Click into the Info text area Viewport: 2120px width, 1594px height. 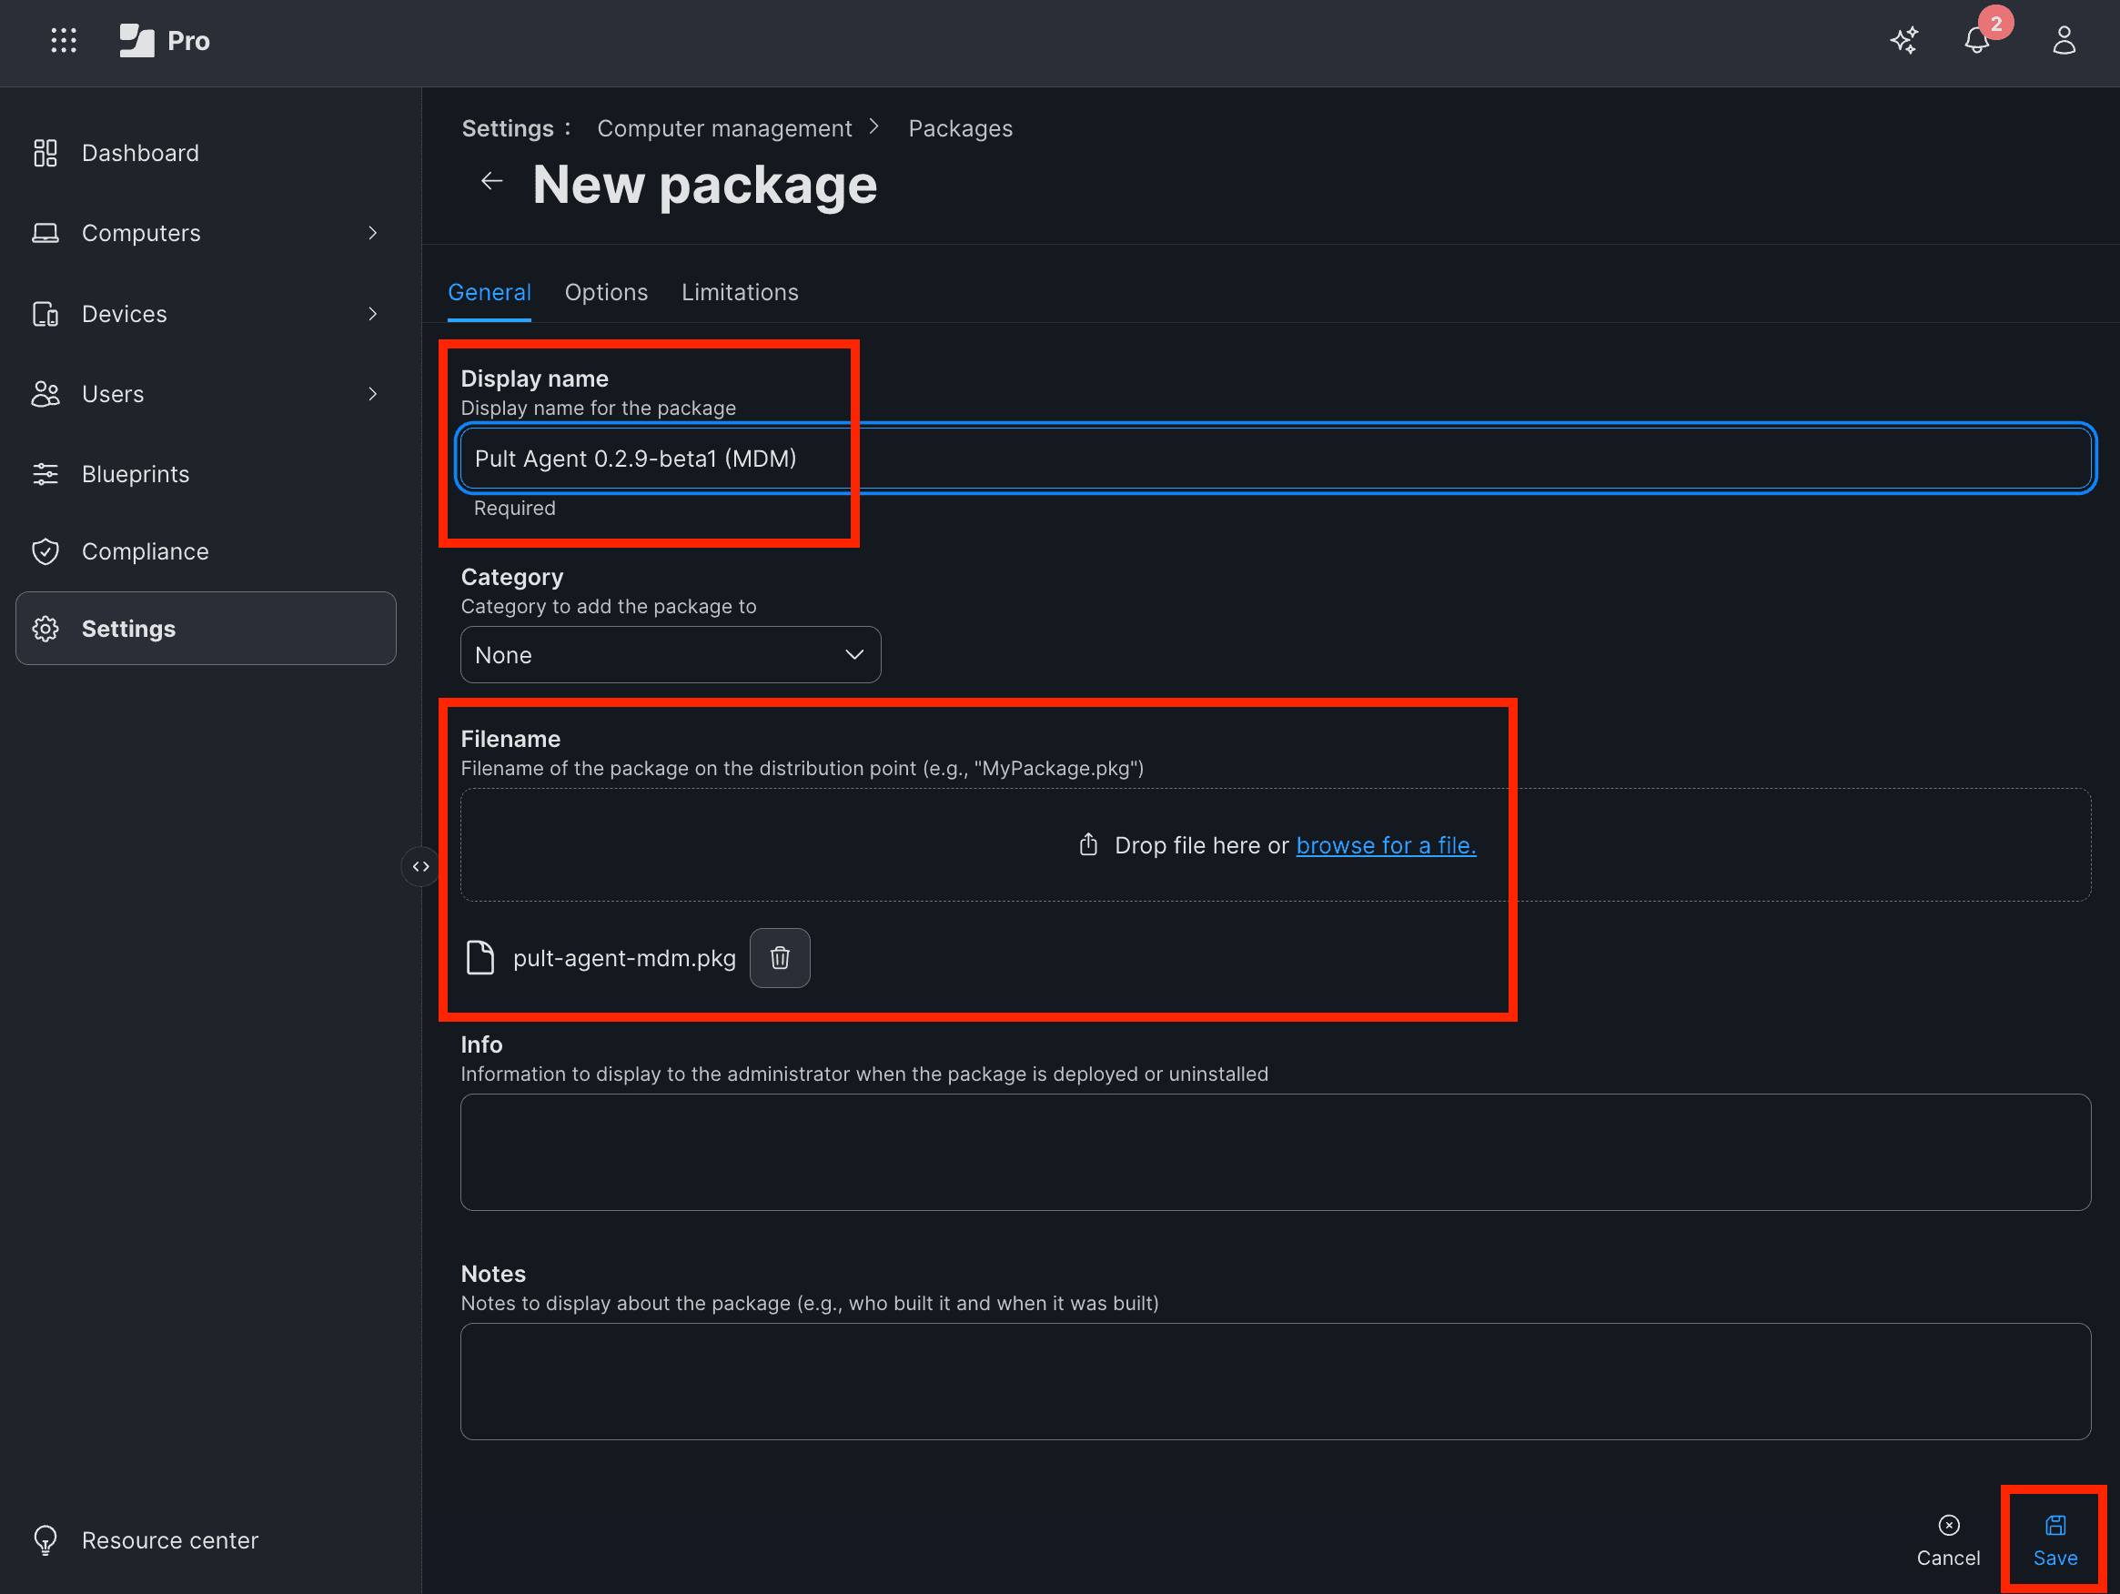tap(1276, 1152)
